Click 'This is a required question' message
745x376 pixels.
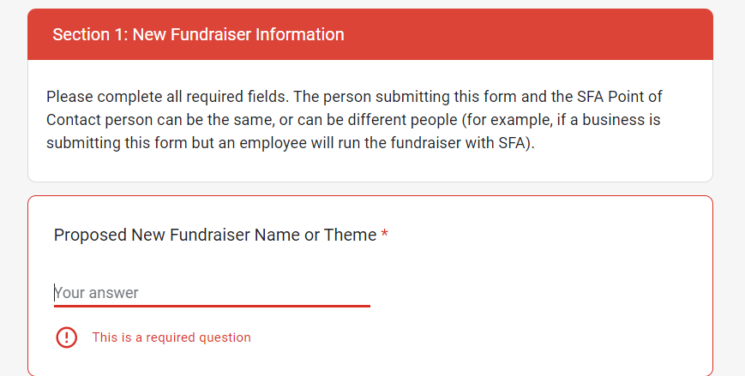[171, 337]
